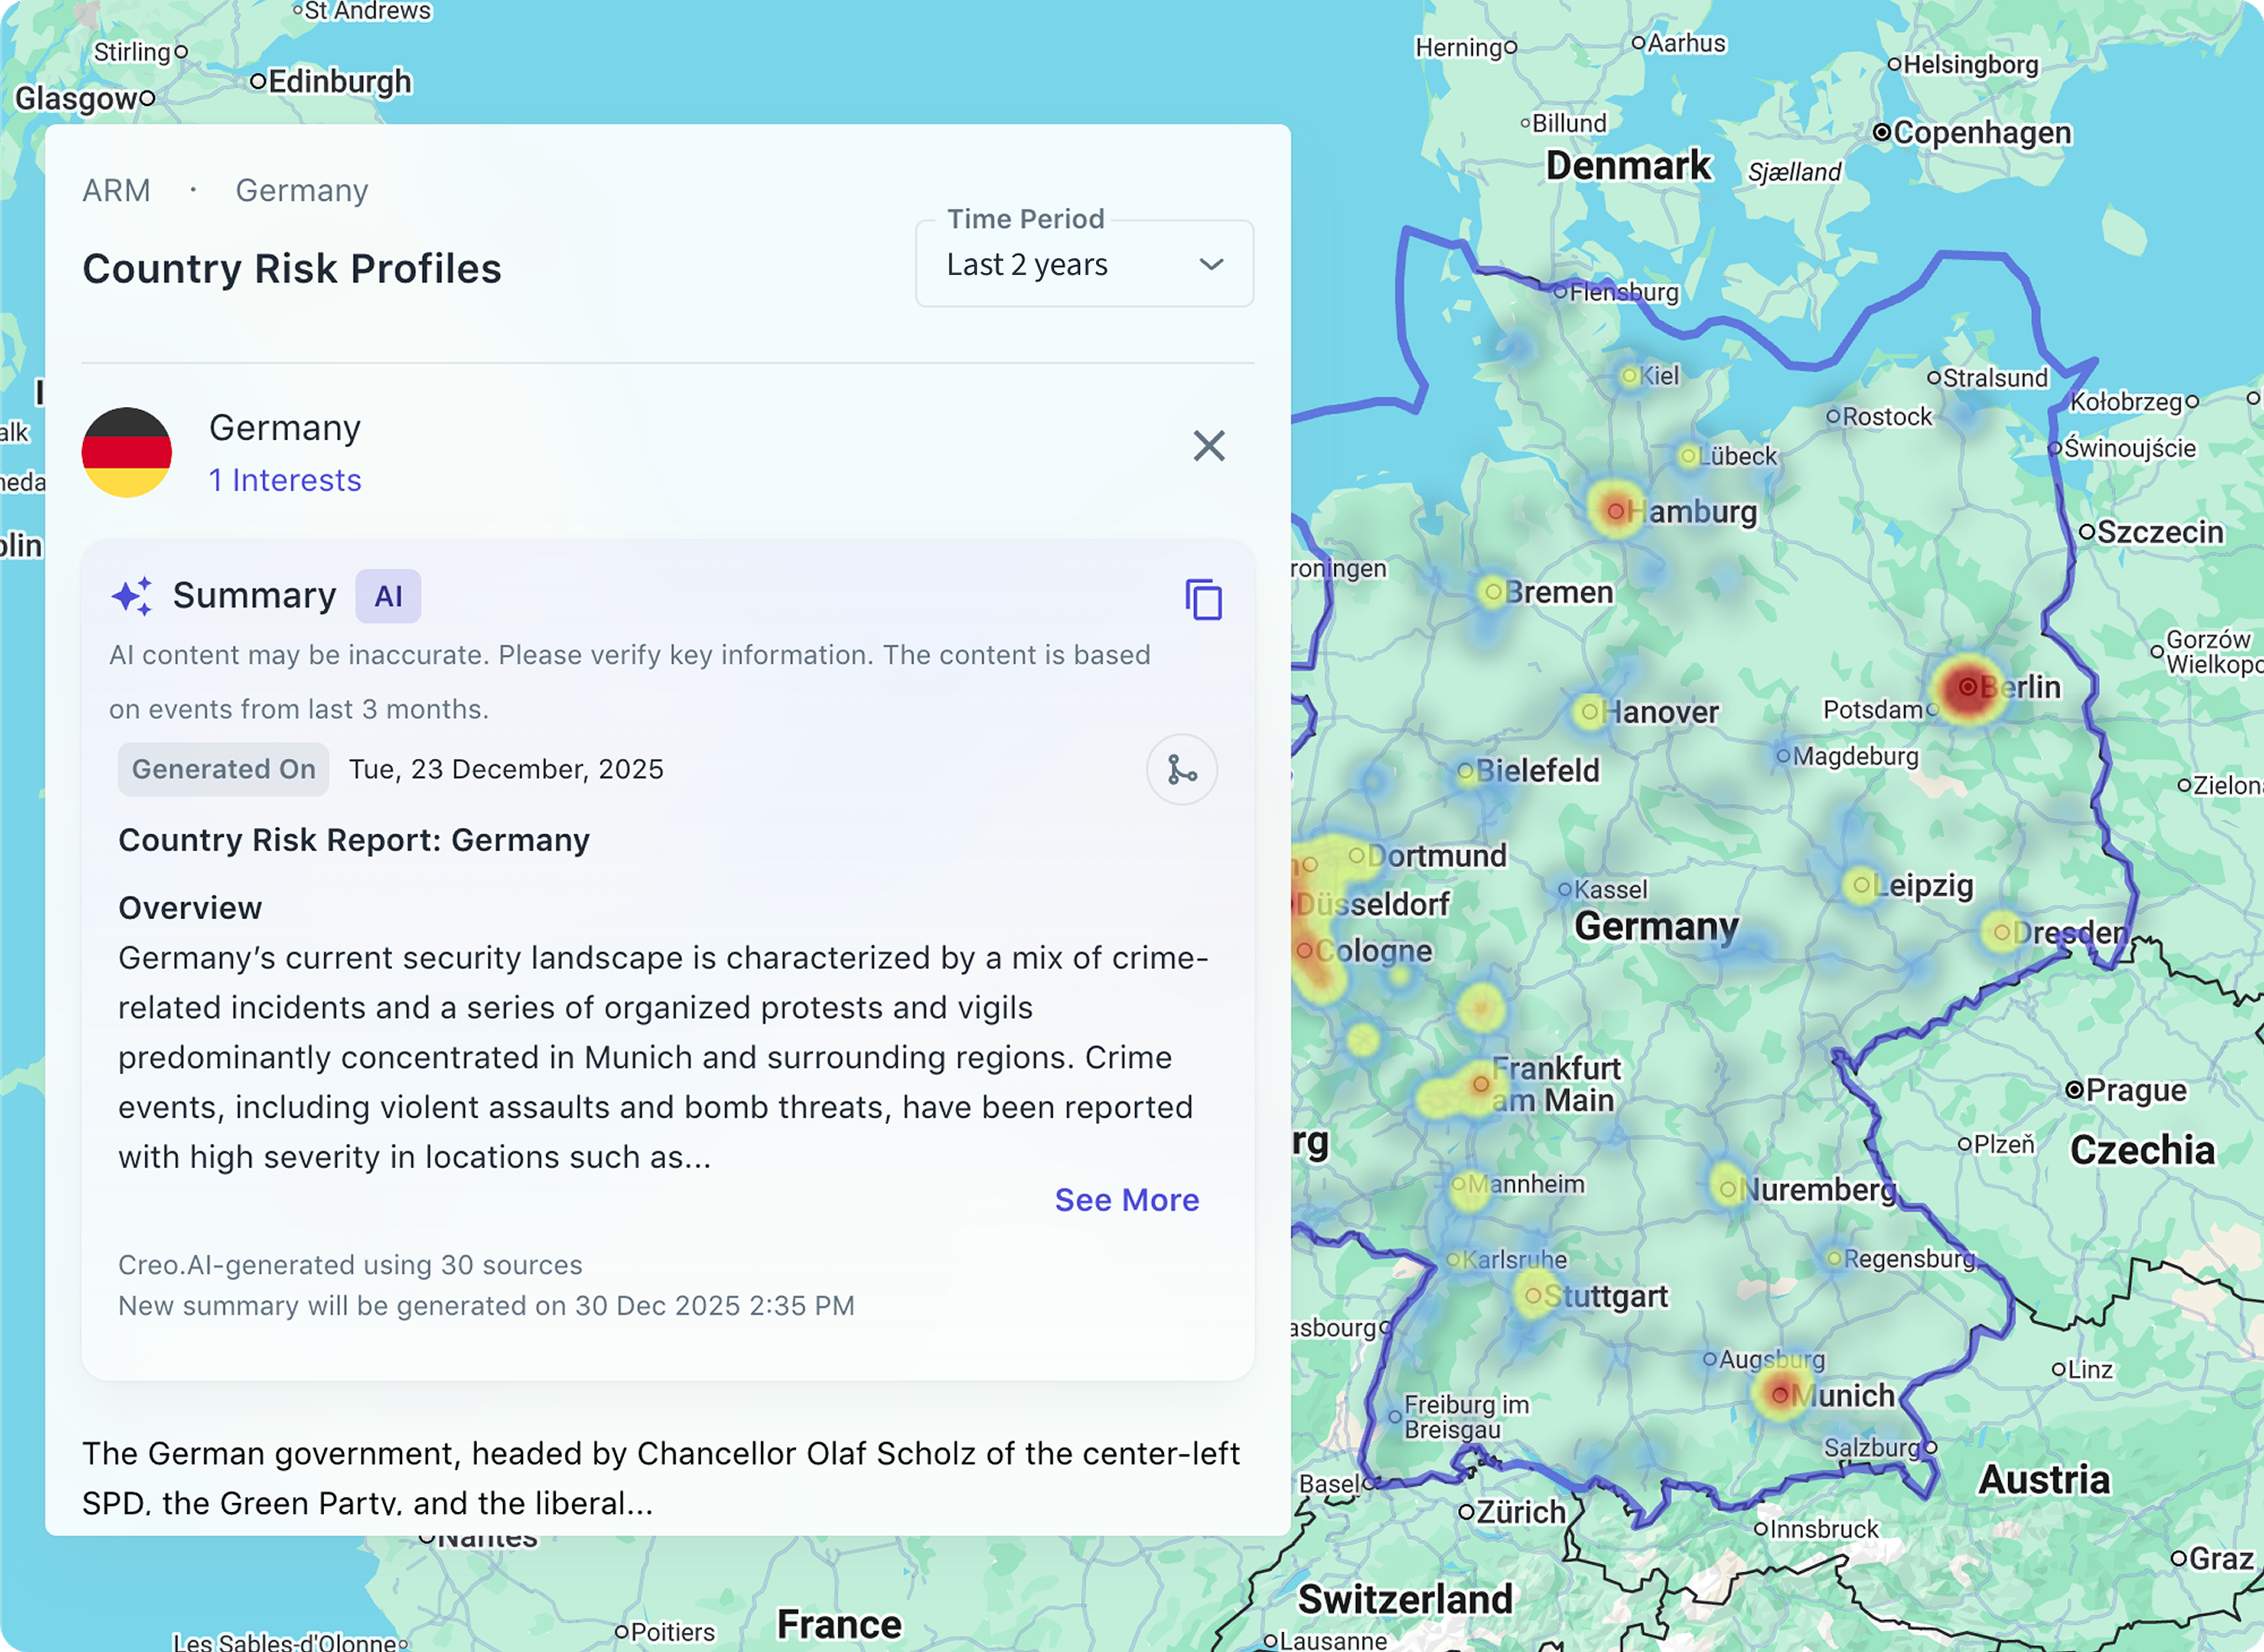Click the Frankfurt heatmap hotspot
This screenshot has width=2264, height=1652.
(x=1481, y=1084)
